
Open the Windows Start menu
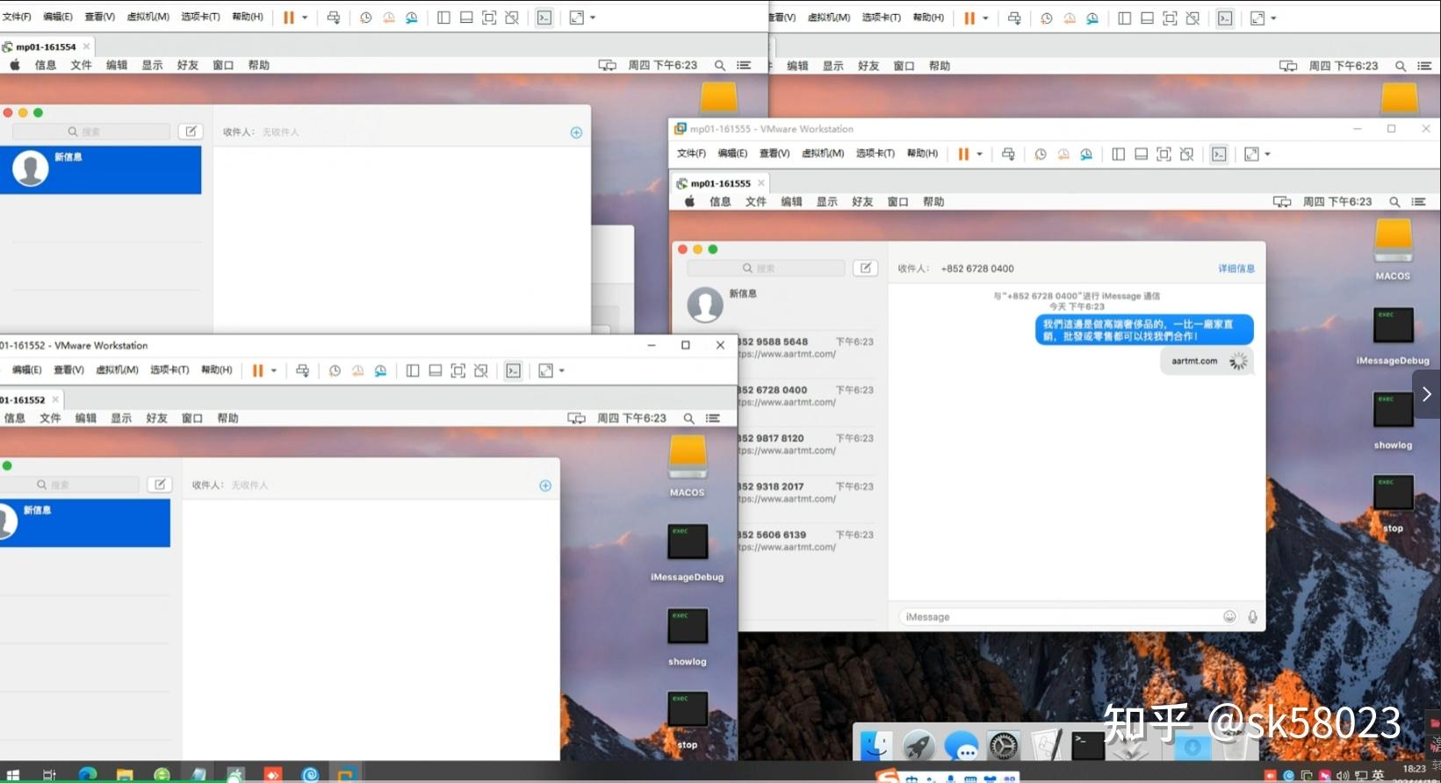12,775
